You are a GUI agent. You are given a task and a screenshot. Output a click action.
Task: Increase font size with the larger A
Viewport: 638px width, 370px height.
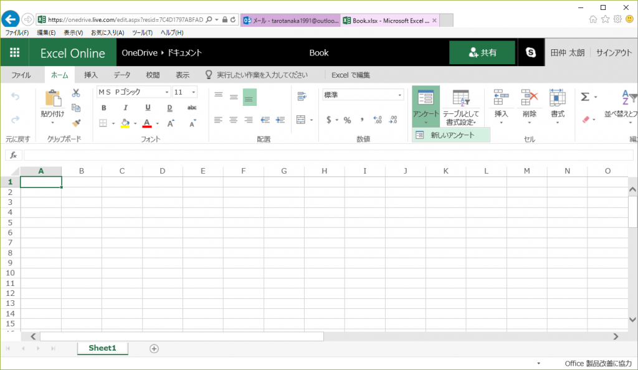click(x=171, y=122)
